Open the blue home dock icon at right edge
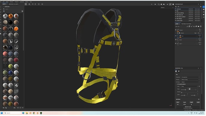This screenshot has width=206, height=116. click(204, 7)
